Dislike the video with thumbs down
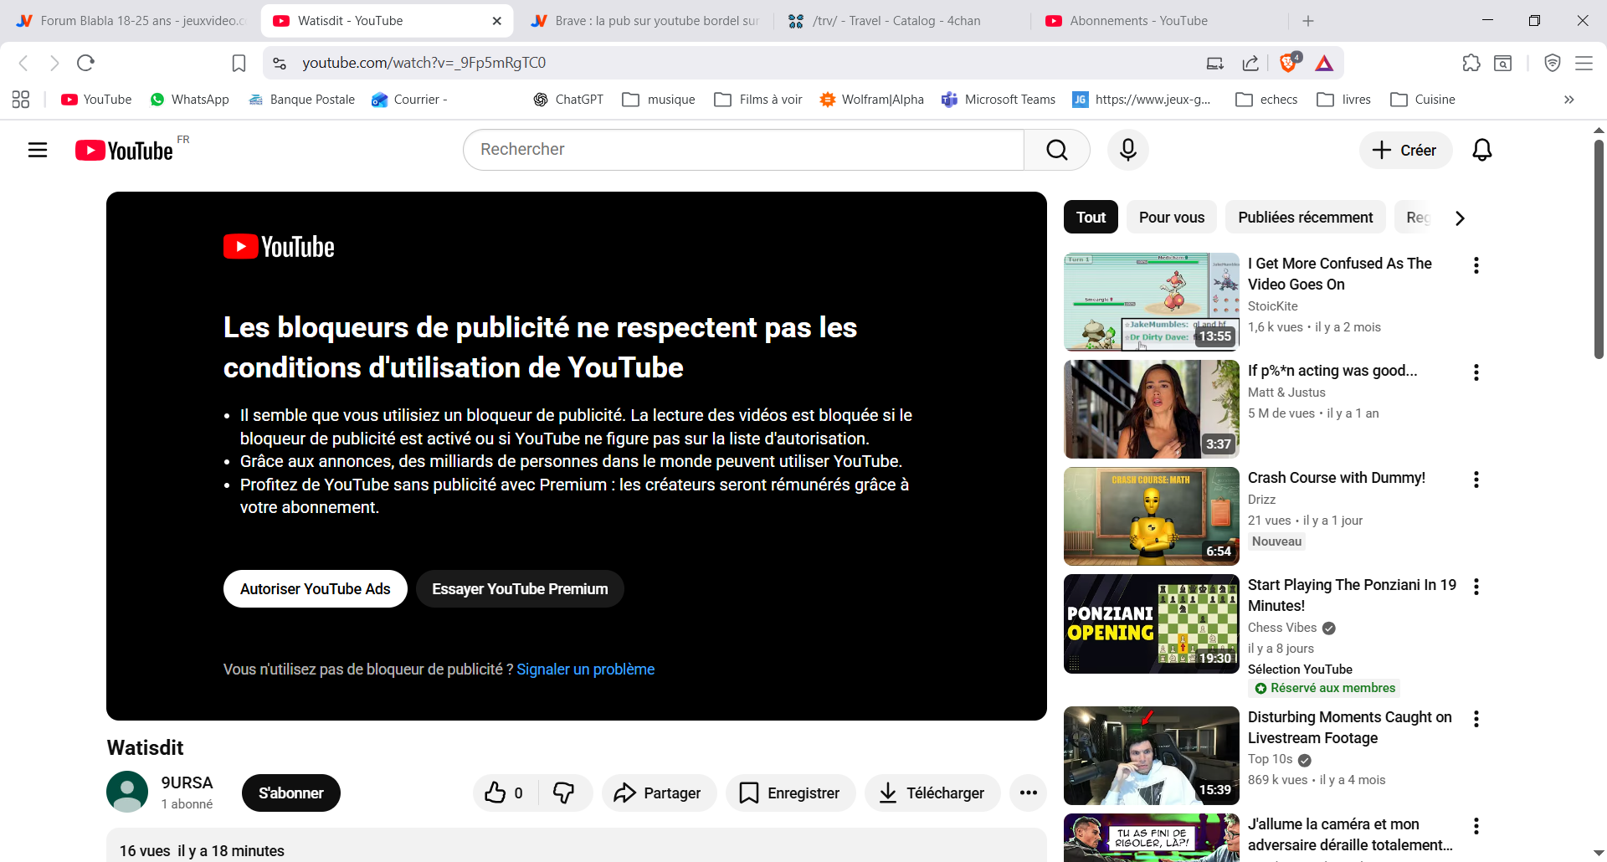The height and width of the screenshot is (862, 1607). pyautogui.click(x=564, y=793)
